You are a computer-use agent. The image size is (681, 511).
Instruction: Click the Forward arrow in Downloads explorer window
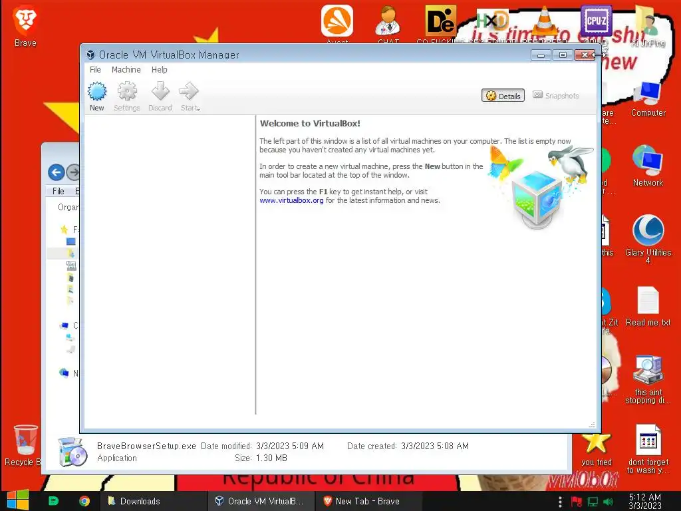click(74, 172)
